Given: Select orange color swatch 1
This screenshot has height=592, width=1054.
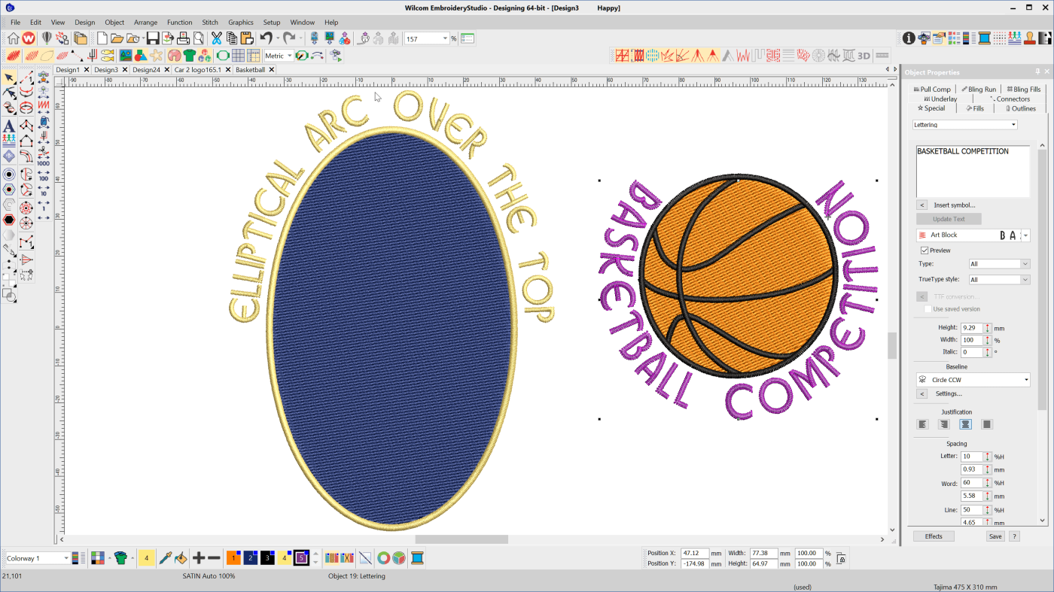Looking at the screenshot, I should 233,558.
